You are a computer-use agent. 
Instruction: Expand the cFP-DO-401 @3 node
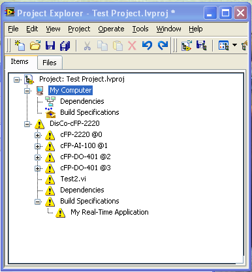[37, 168]
